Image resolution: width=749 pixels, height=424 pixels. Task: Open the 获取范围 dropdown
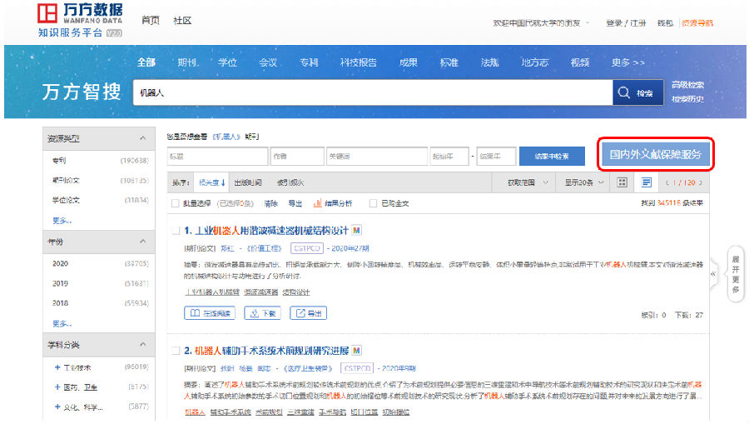click(x=528, y=182)
